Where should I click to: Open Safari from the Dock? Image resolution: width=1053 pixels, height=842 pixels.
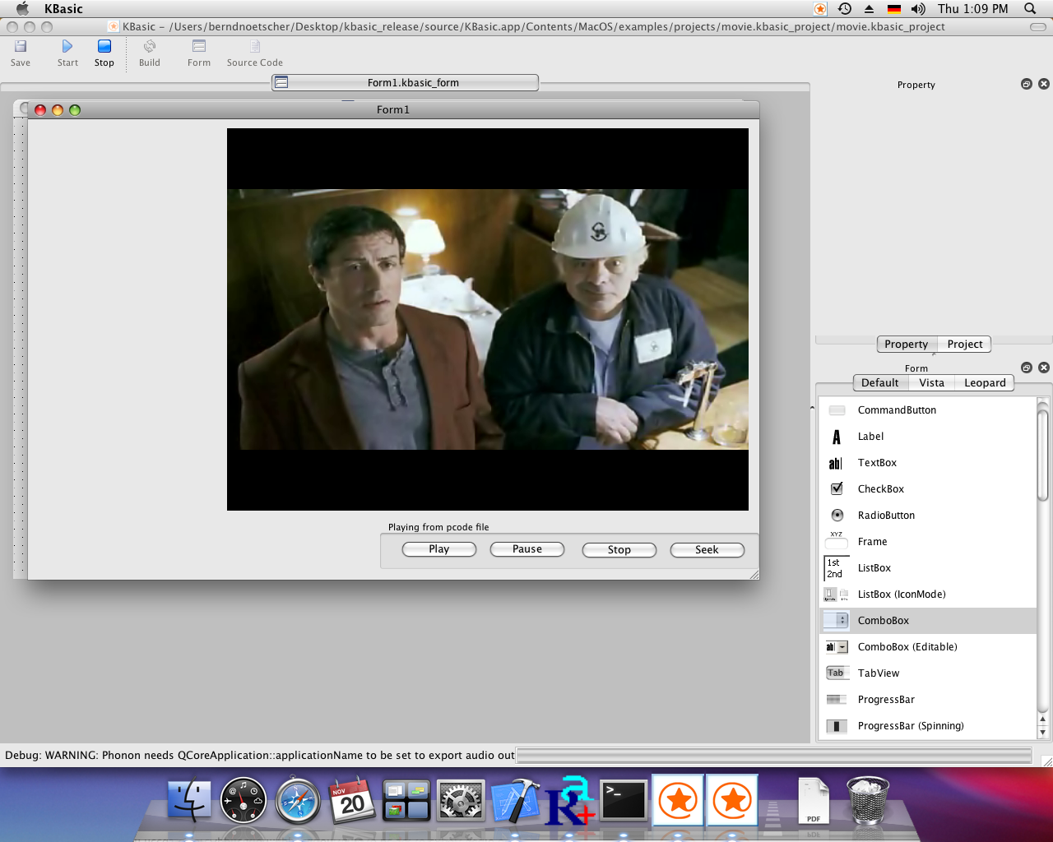[x=298, y=800]
